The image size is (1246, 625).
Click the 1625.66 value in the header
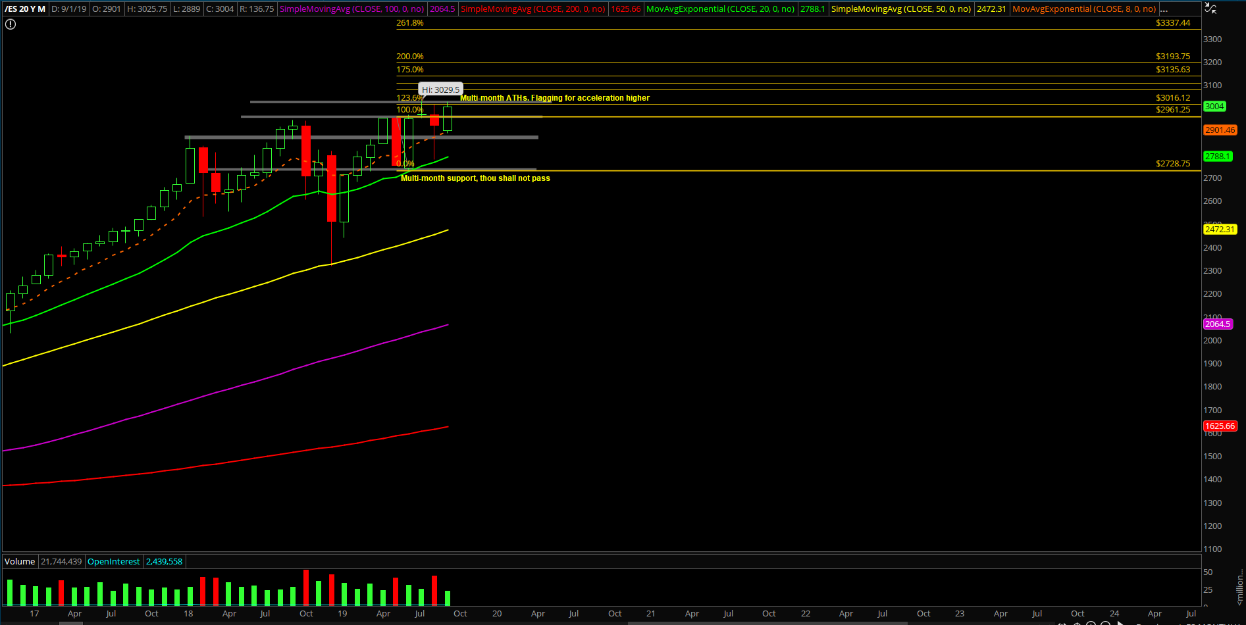click(x=626, y=9)
